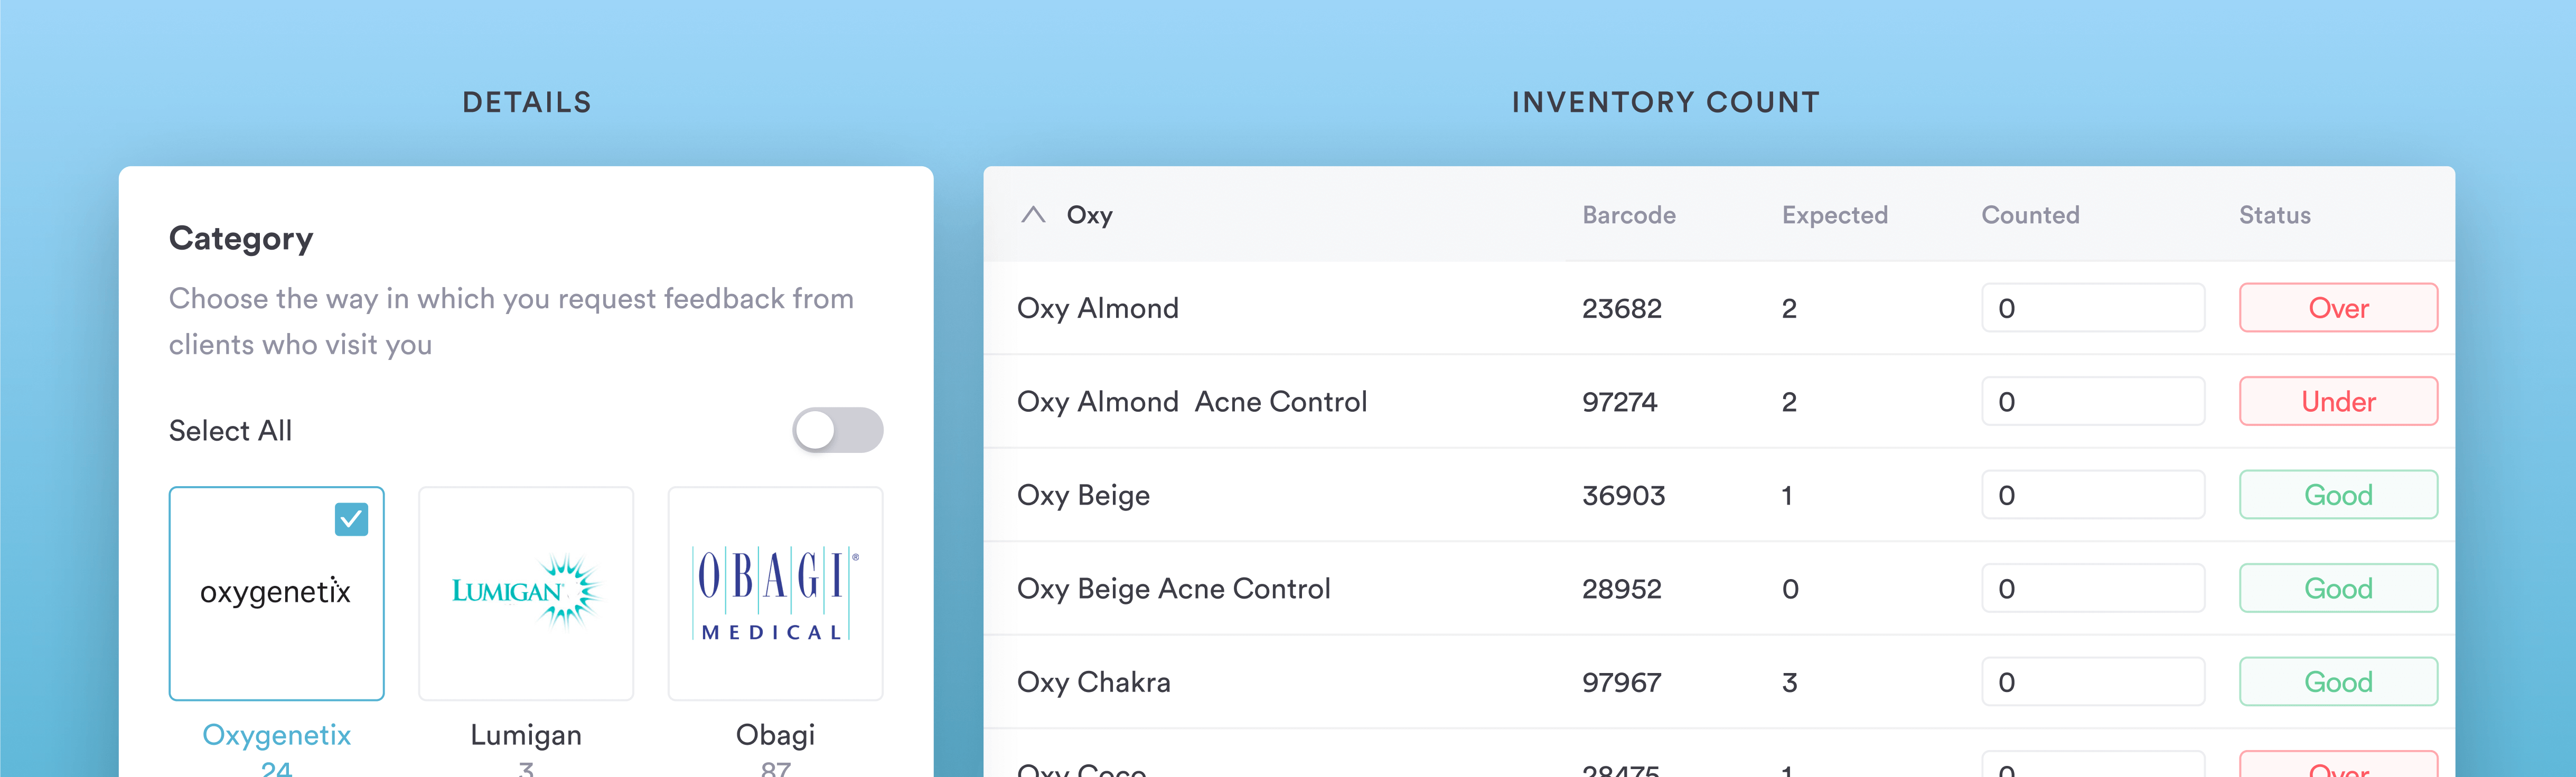
Task: Click the Oxygenetix logo card
Action: (x=276, y=593)
